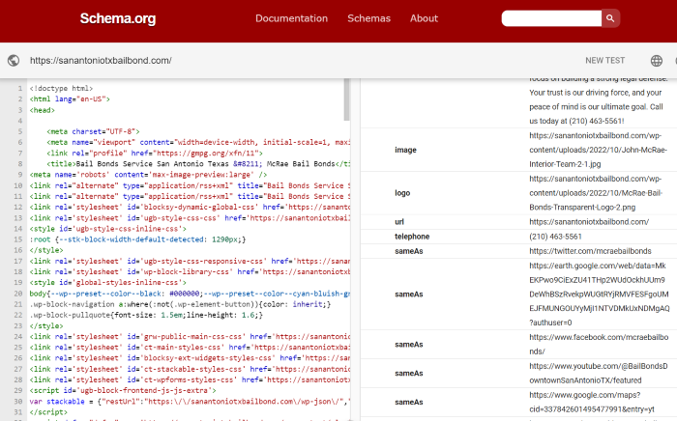The height and width of the screenshot is (421, 677).
Task: Click the youtube.com sameAs value
Action: (x=599, y=373)
